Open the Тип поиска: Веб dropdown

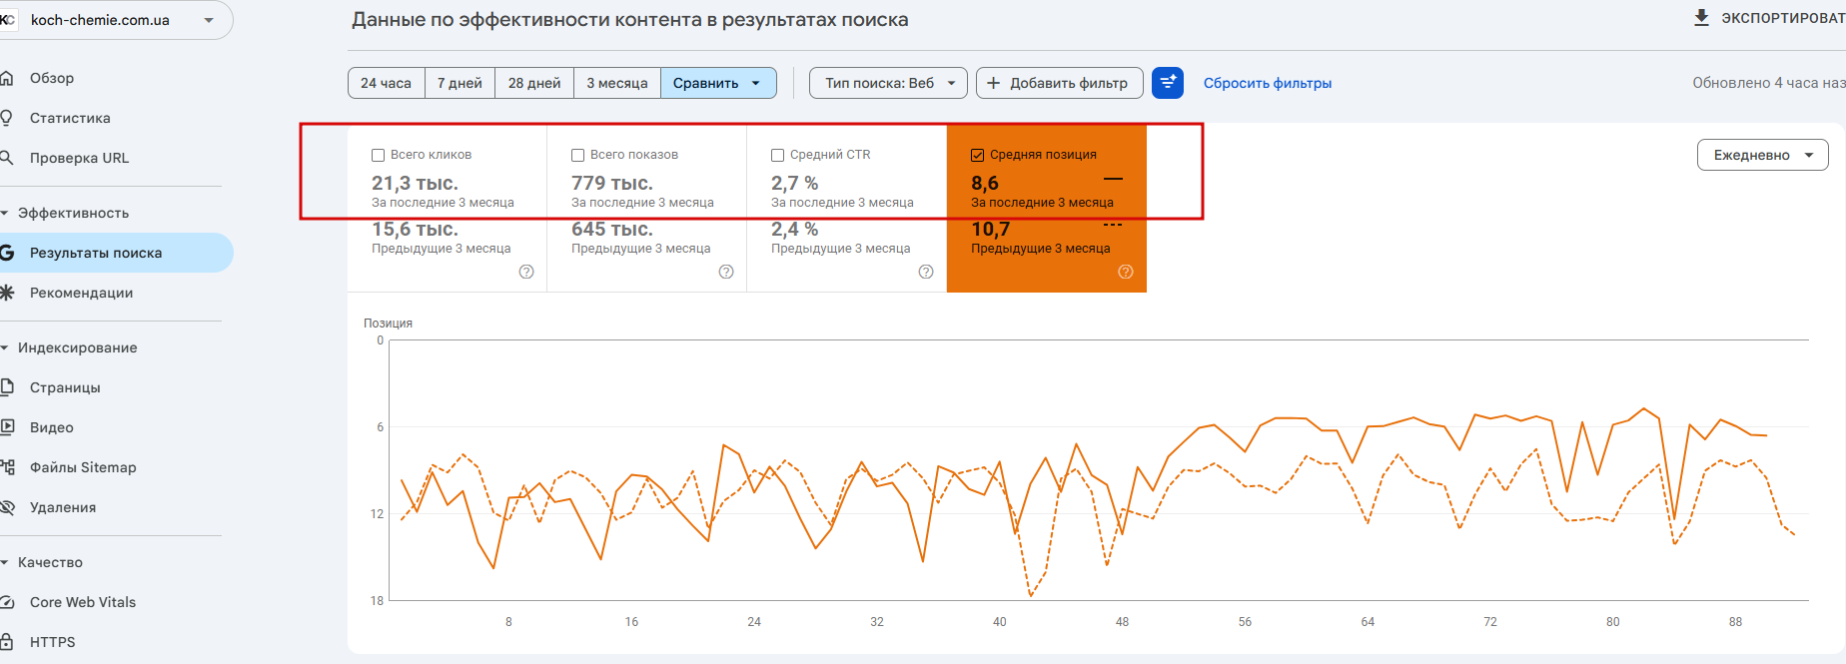(888, 83)
